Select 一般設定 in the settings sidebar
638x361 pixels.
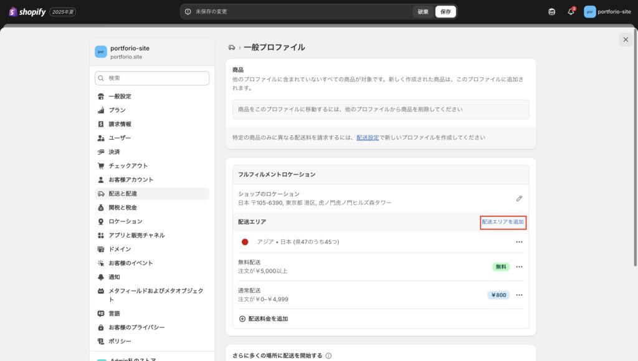(x=120, y=97)
